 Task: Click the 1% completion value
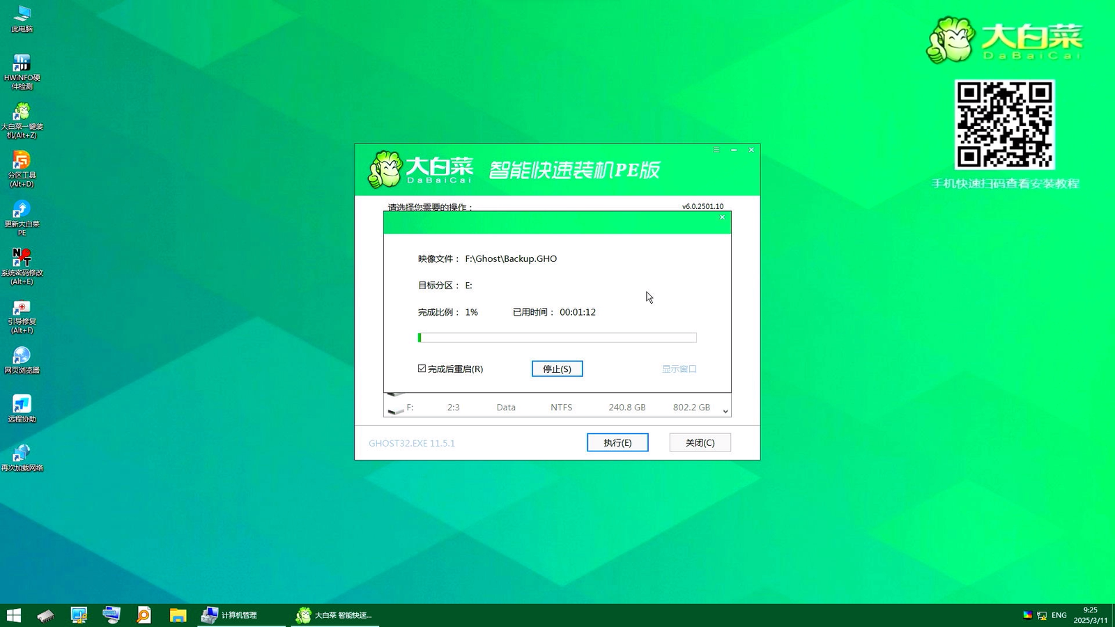coord(472,312)
